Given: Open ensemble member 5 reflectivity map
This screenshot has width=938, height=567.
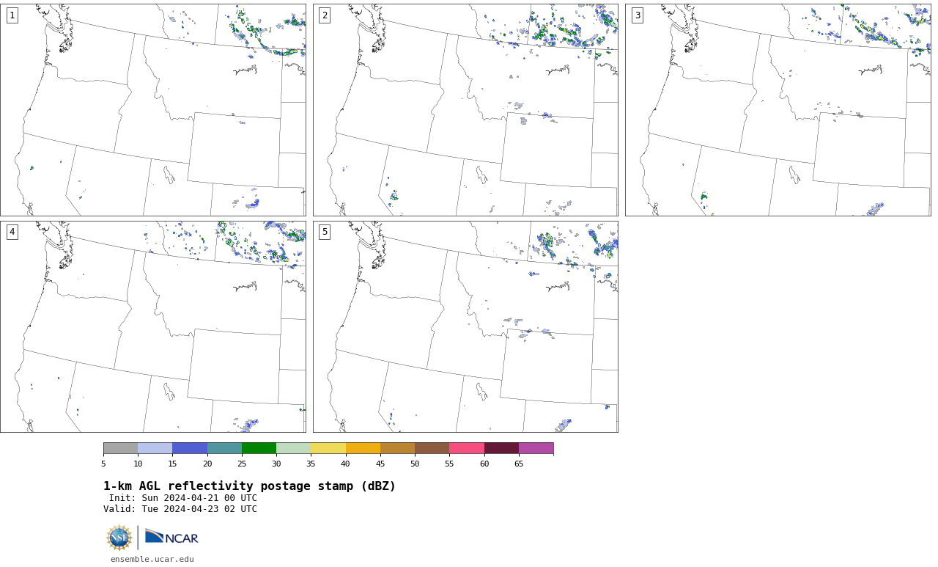Looking at the screenshot, I should click(x=465, y=326).
